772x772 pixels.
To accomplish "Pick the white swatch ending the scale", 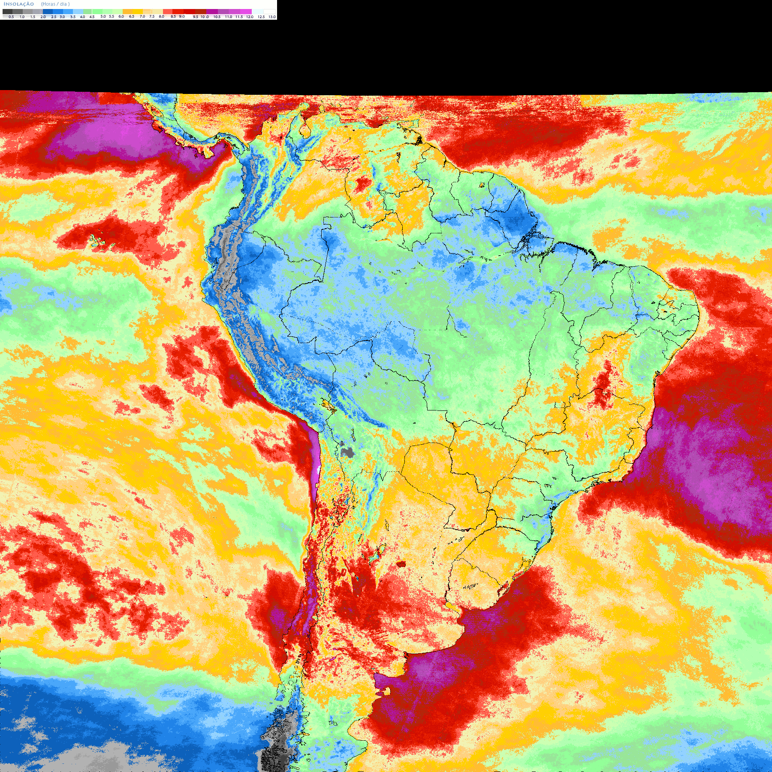I will pos(269,12).
